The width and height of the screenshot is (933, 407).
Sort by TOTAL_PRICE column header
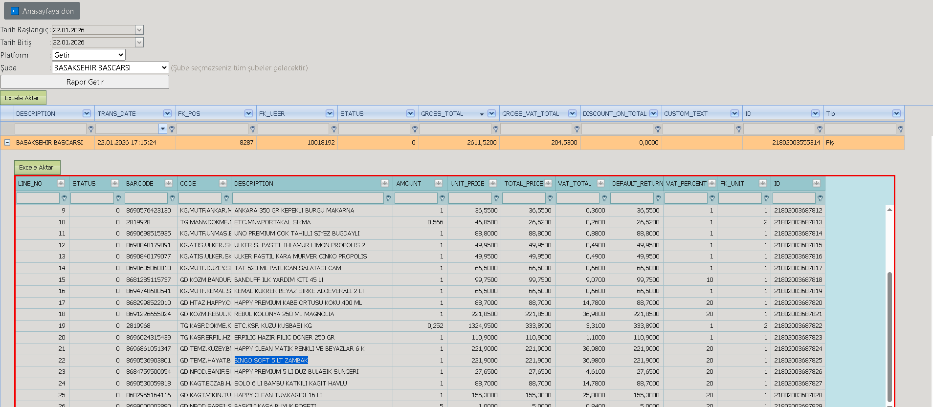(523, 184)
